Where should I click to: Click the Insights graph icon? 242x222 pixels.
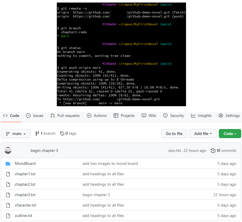[193, 116]
